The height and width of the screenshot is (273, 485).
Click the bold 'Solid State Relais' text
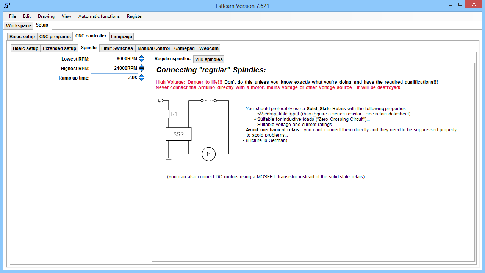(326, 109)
